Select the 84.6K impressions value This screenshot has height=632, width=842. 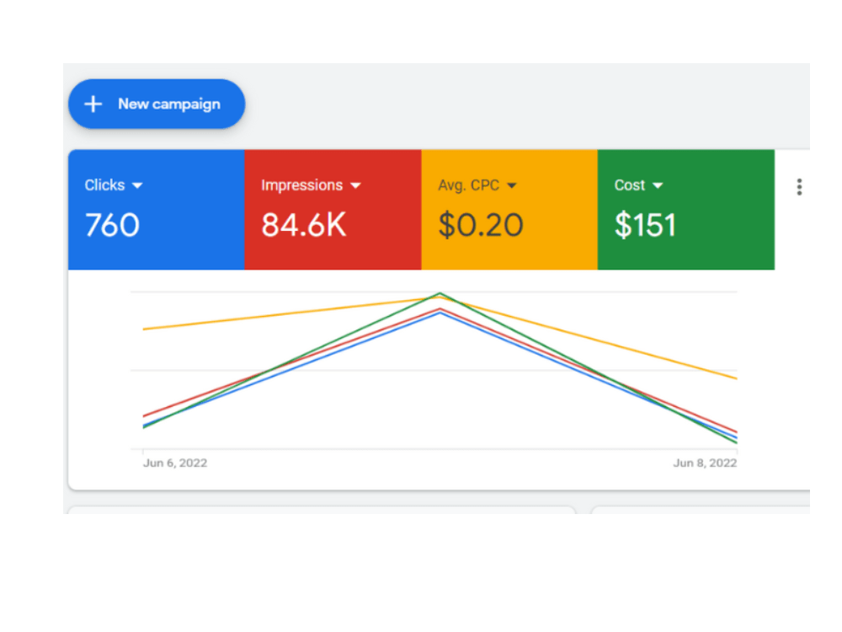[304, 225]
